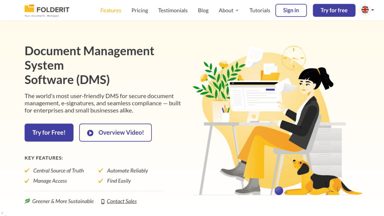Screen dimensions: 384x216
Task: Click the checkmark next to Manage Access
Action: 27,181
